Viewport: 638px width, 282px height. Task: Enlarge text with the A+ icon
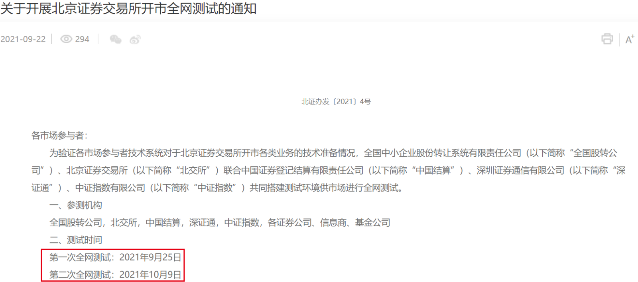(630, 39)
